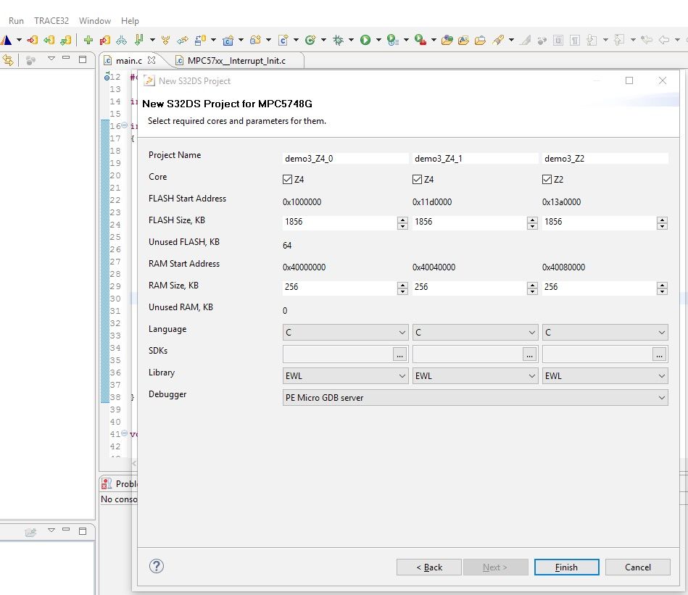This screenshot has height=595, width=688.
Task: Browse SDKs for demo3_Z4_1 via ellipsis button
Action: click(x=530, y=354)
